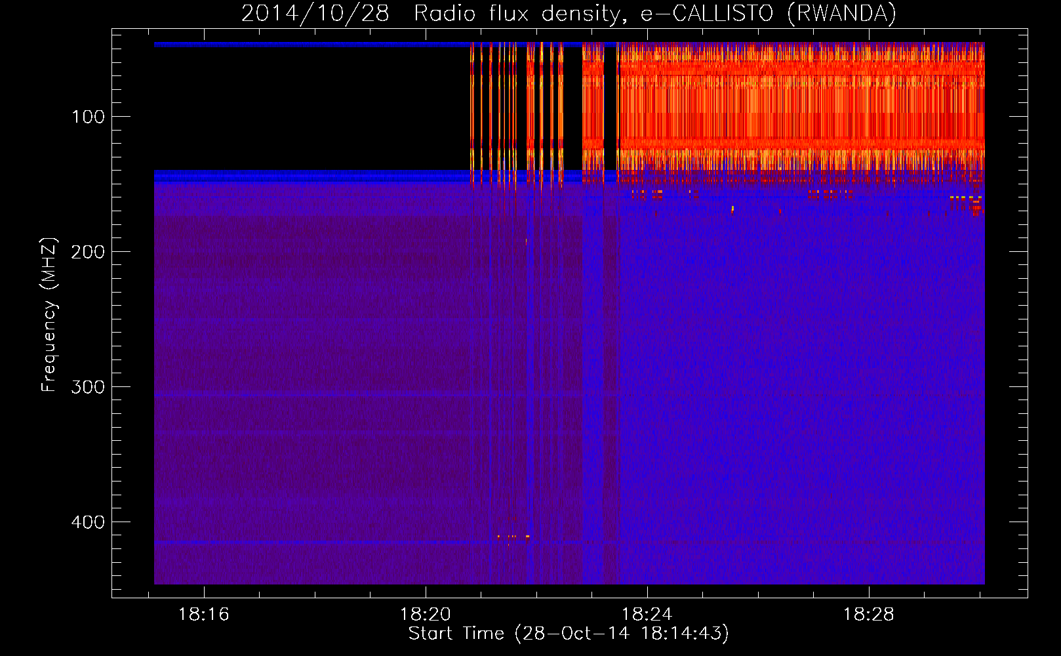The width and height of the screenshot is (1061, 656).
Task: Click the 300 frequency tick label
Action: 88,387
